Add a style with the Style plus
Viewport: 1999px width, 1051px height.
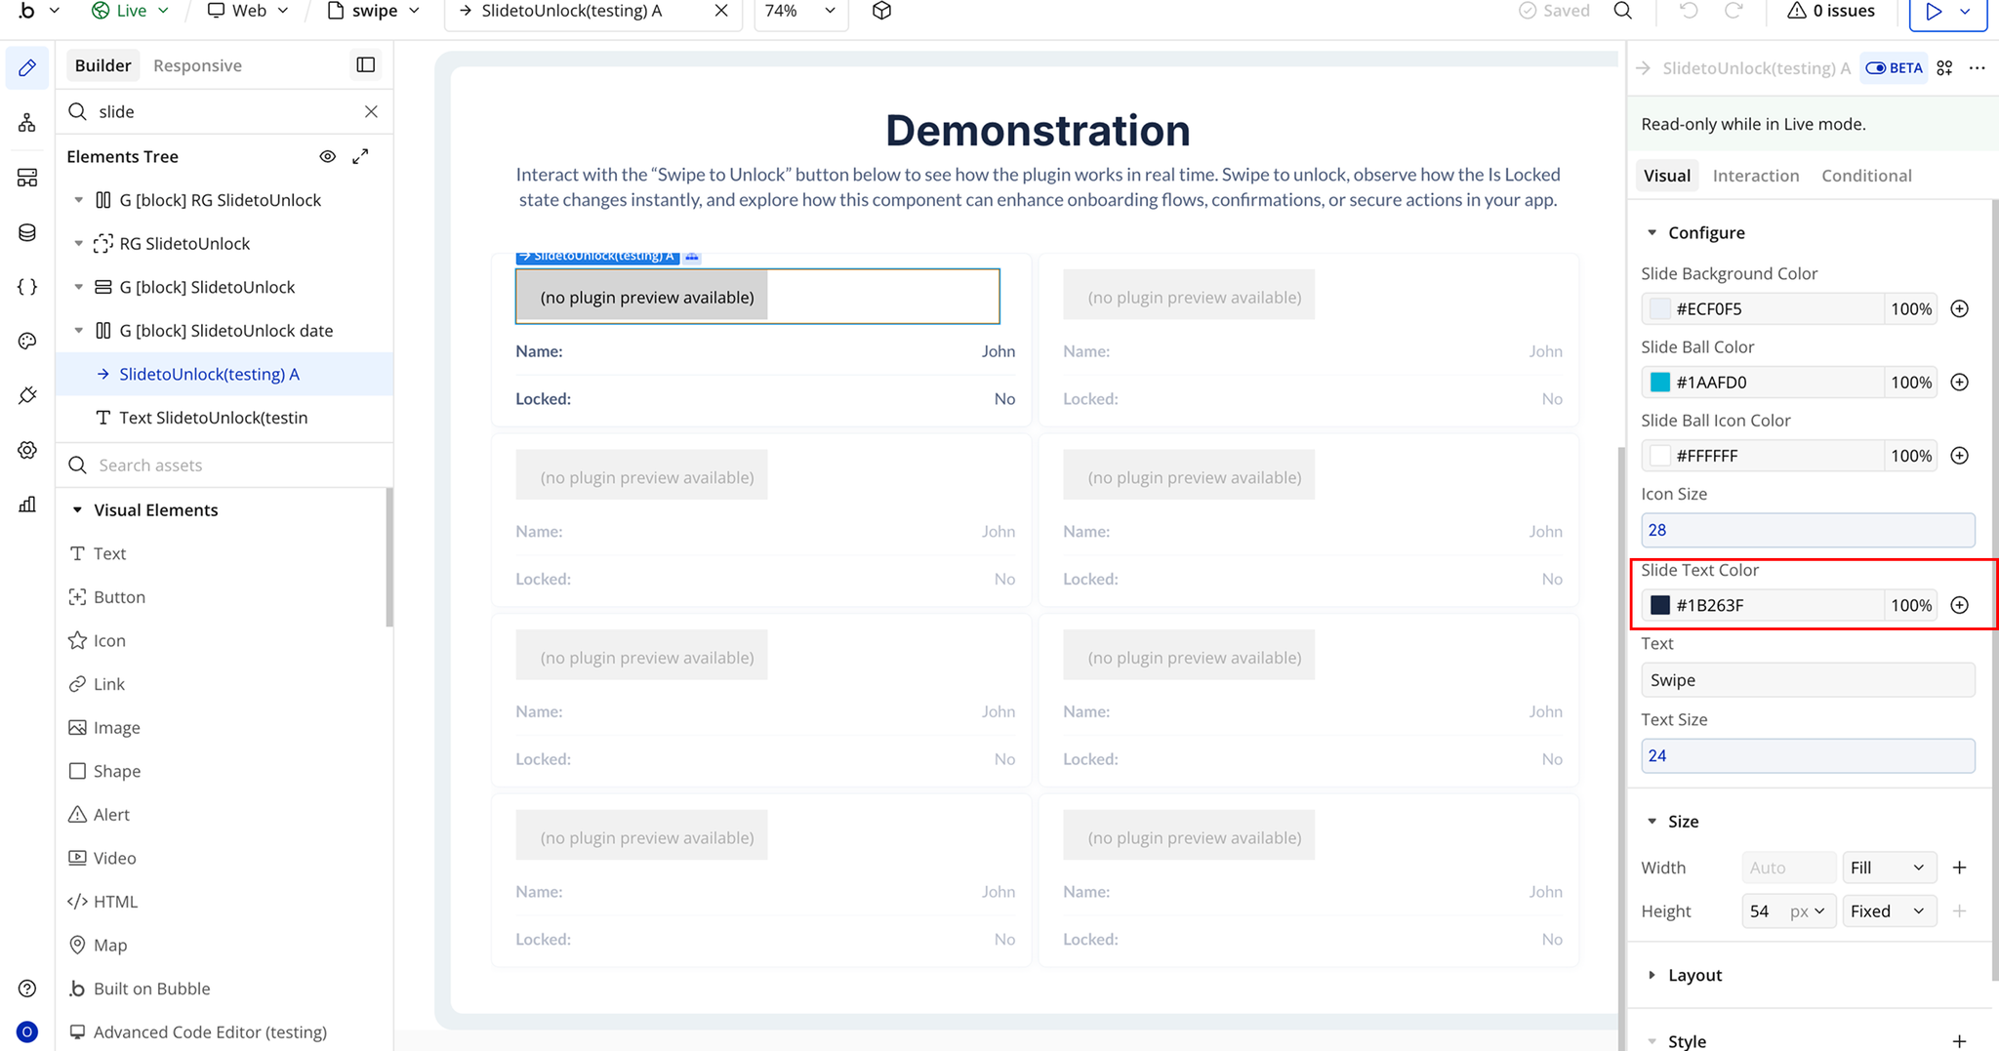point(1959,1041)
